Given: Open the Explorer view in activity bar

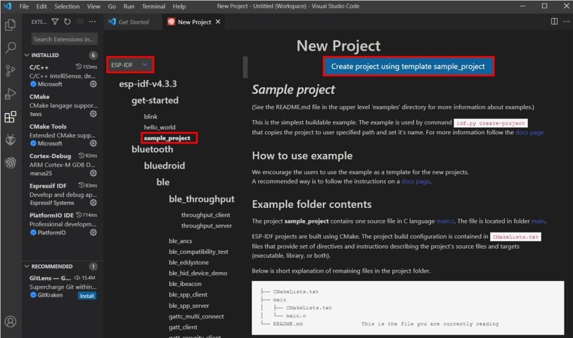Looking at the screenshot, I should point(10,25).
